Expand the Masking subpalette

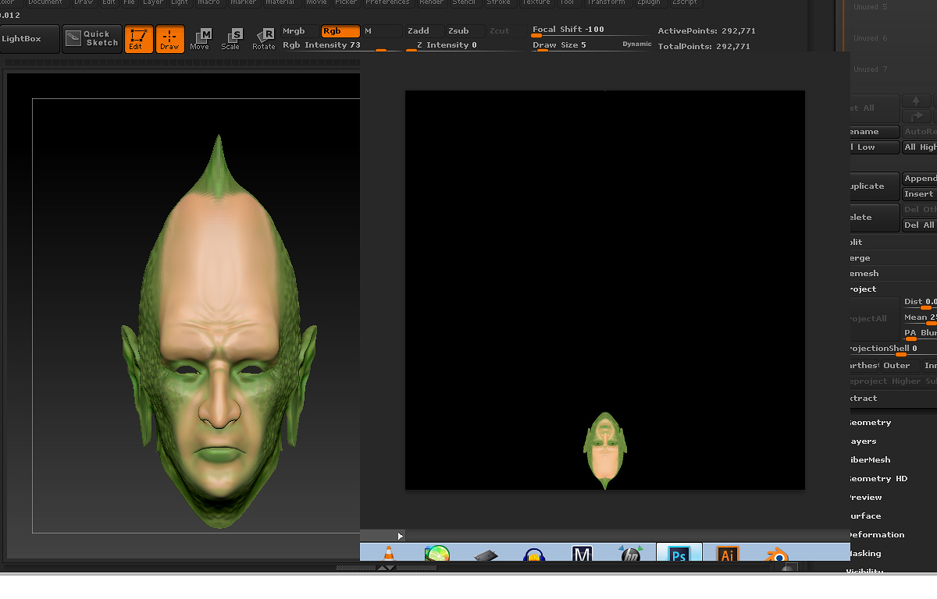click(x=865, y=554)
